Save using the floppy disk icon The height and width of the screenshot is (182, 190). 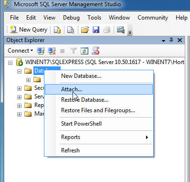pos(96,30)
